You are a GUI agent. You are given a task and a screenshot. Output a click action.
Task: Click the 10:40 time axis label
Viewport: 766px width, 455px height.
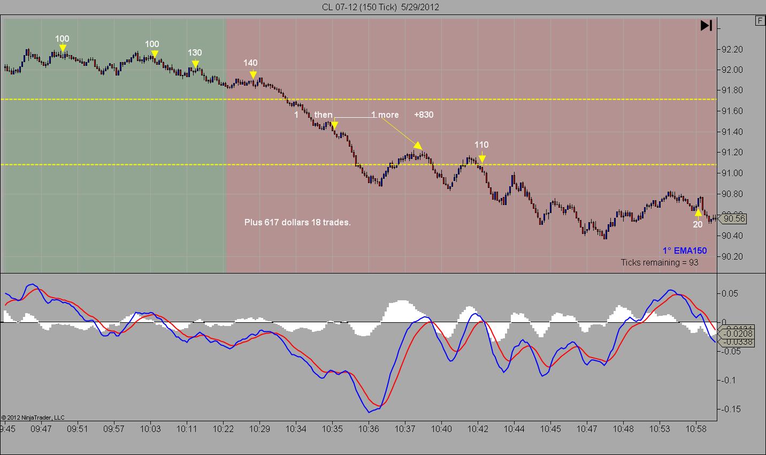[441, 429]
